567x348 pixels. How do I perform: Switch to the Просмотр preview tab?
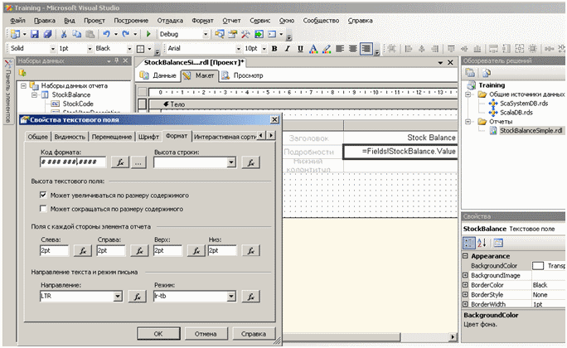(x=242, y=75)
